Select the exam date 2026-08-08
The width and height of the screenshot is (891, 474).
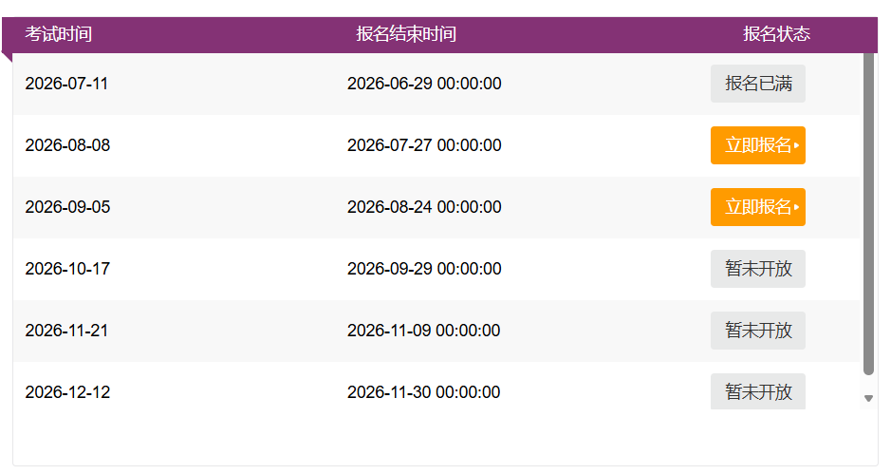pyautogui.click(x=67, y=145)
